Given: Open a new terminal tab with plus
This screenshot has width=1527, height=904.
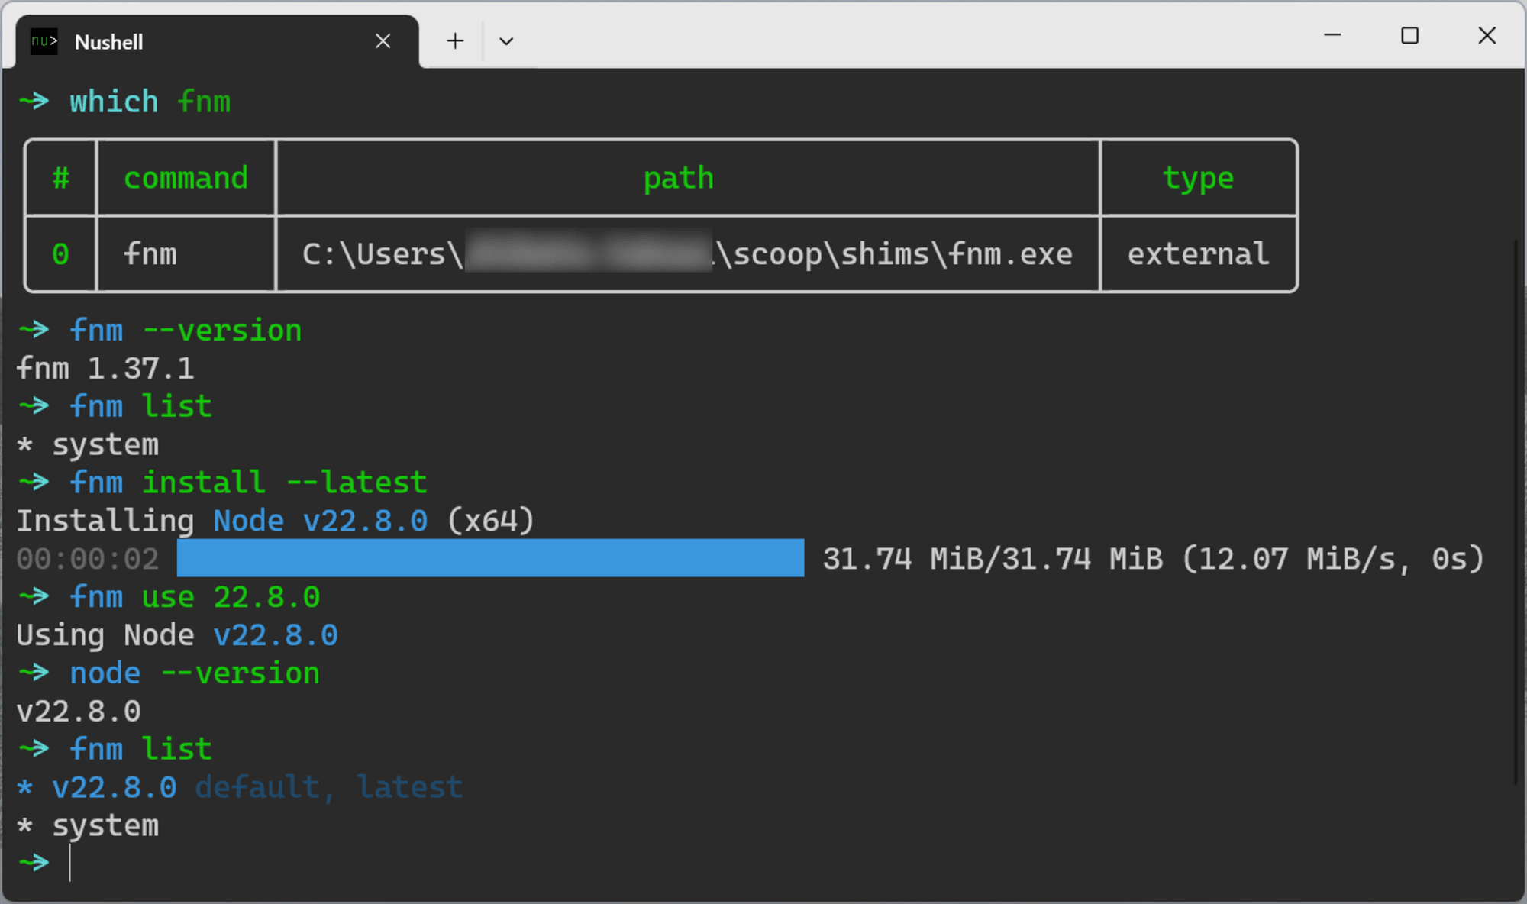Looking at the screenshot, I should click(455, 41).
